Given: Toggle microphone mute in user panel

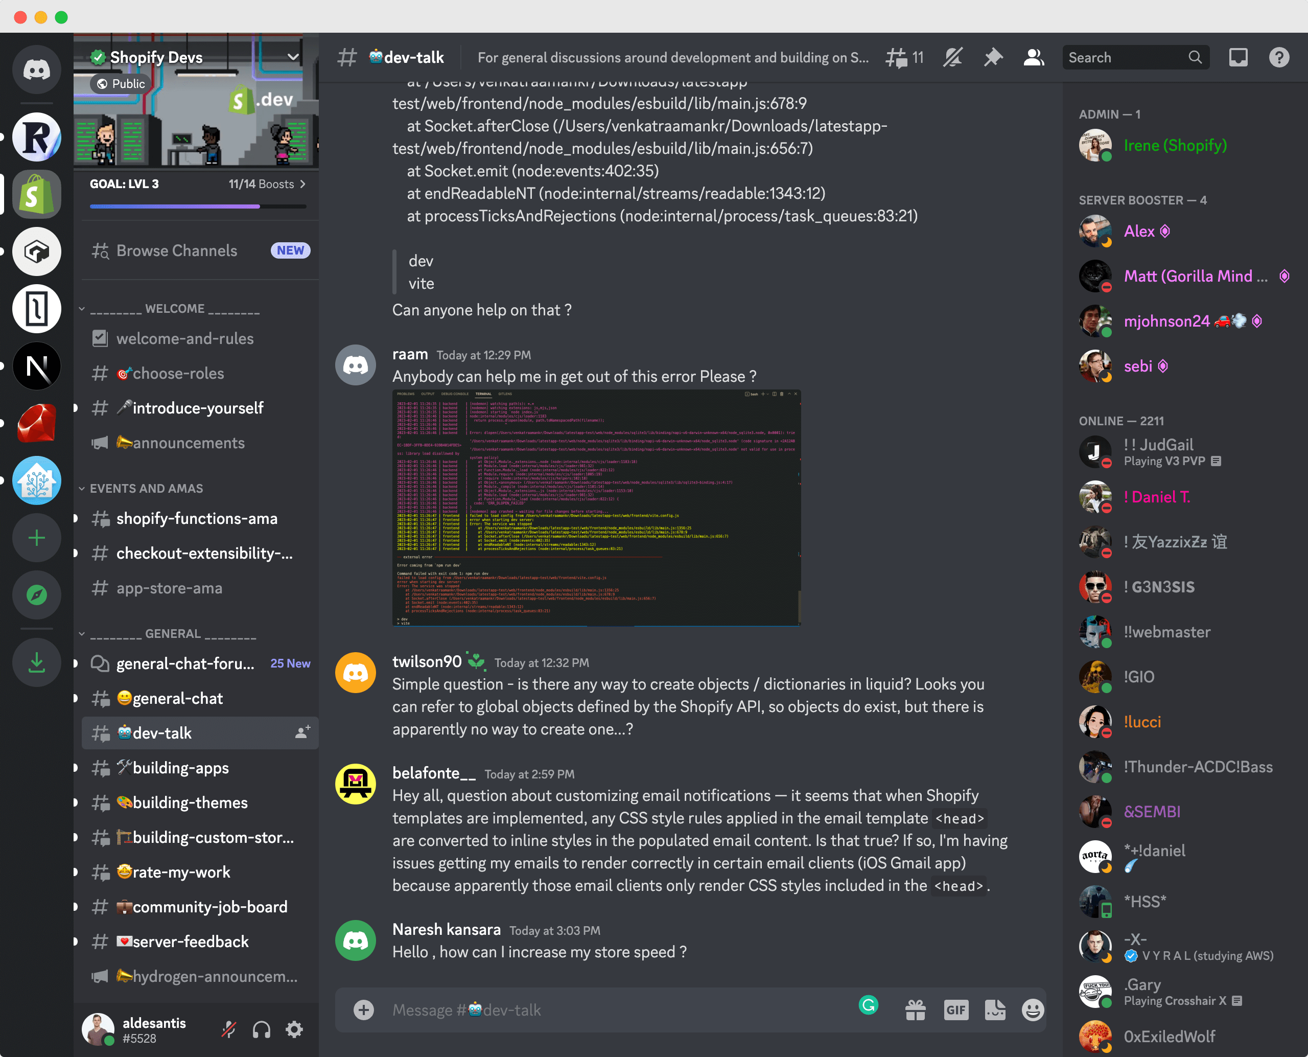Looking at the screenshot, I should pyautogui.click(x=229, y=1030).
